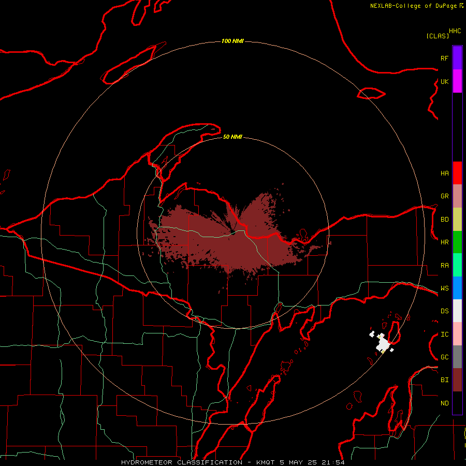Image resolution: width=466 pixels, height=466 pixels.
Task: Click the ND legend label
Action: tap(444, 403)
